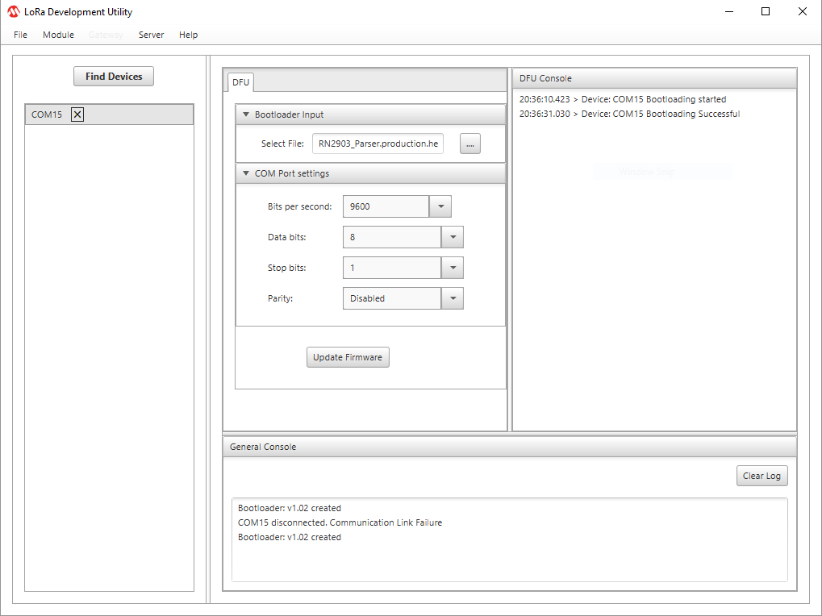Click the Microchip logo in title bar

[x=13, y=11]
